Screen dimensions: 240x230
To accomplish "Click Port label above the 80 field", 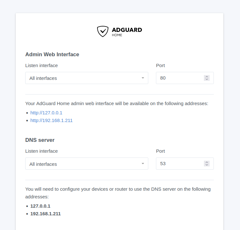I will (160, 65).
